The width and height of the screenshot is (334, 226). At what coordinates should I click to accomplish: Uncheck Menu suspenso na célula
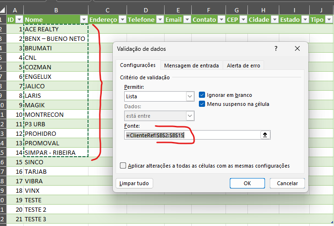point(202,104)
